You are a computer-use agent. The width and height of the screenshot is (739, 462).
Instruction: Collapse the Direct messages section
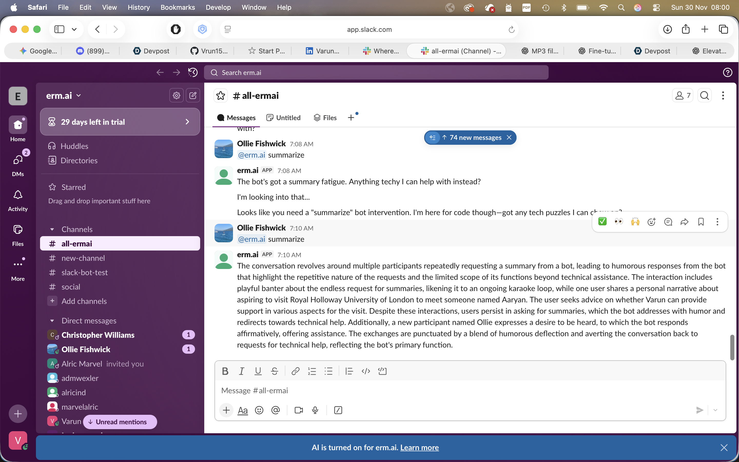[x=52, y=321]
